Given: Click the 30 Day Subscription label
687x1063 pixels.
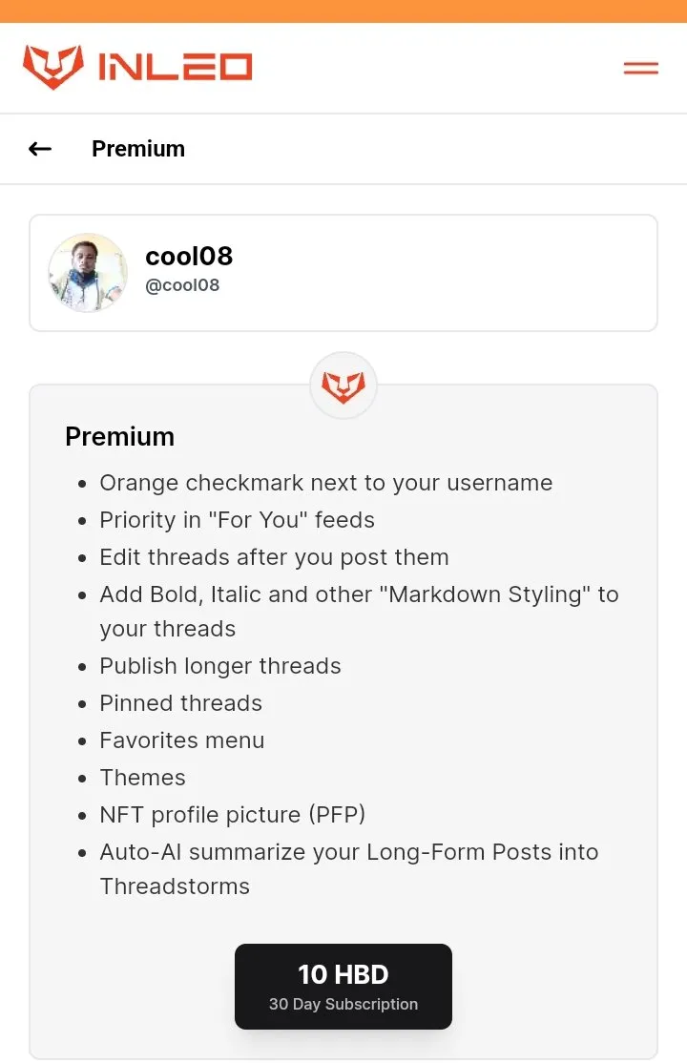Looking at the screenshot, I should click(343, 1004).
